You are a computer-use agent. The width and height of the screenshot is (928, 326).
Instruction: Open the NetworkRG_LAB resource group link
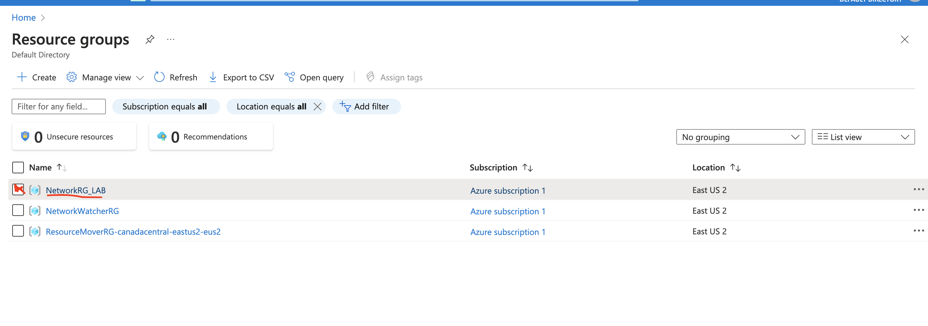pyautogui.click(x=76, y=190)
